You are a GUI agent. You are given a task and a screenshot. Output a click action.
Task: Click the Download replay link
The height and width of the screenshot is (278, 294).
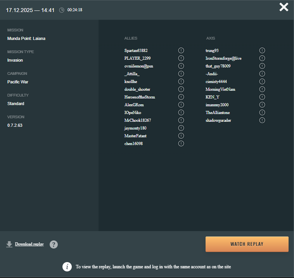click(x=29, y=244)
